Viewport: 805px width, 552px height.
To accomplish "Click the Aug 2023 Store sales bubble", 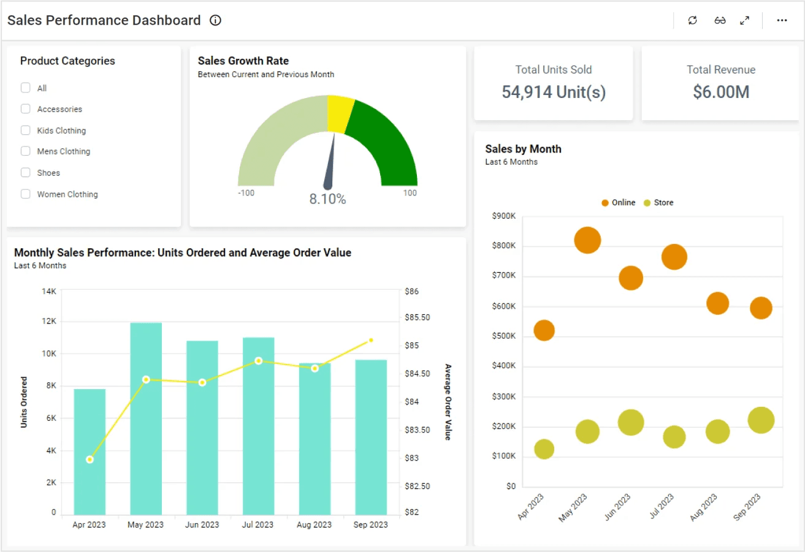I will [x=717, y=432].
